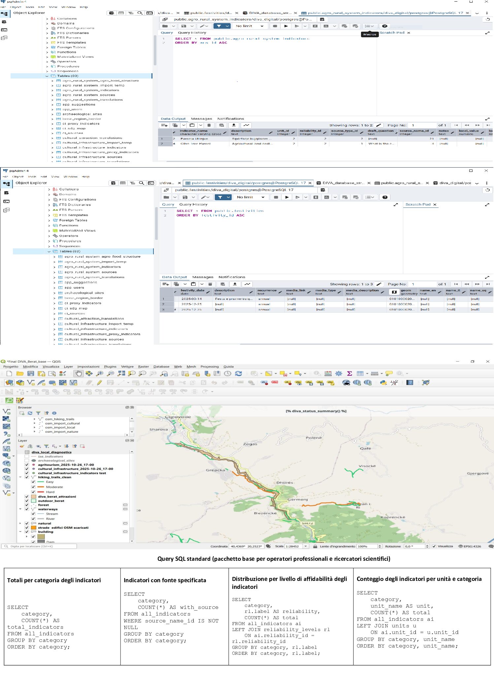The image size is (494, 698).
Task: Open the QGIS Python console icon
Action: (383, 383)
